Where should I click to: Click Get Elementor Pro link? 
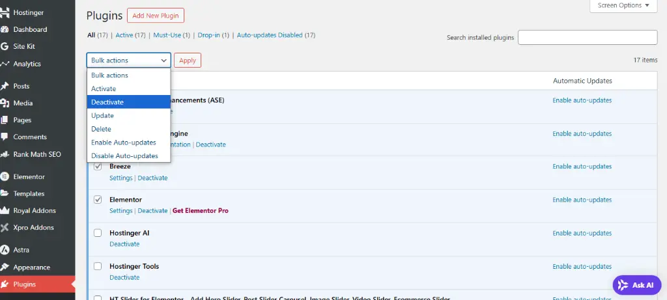tap(201, 211)
